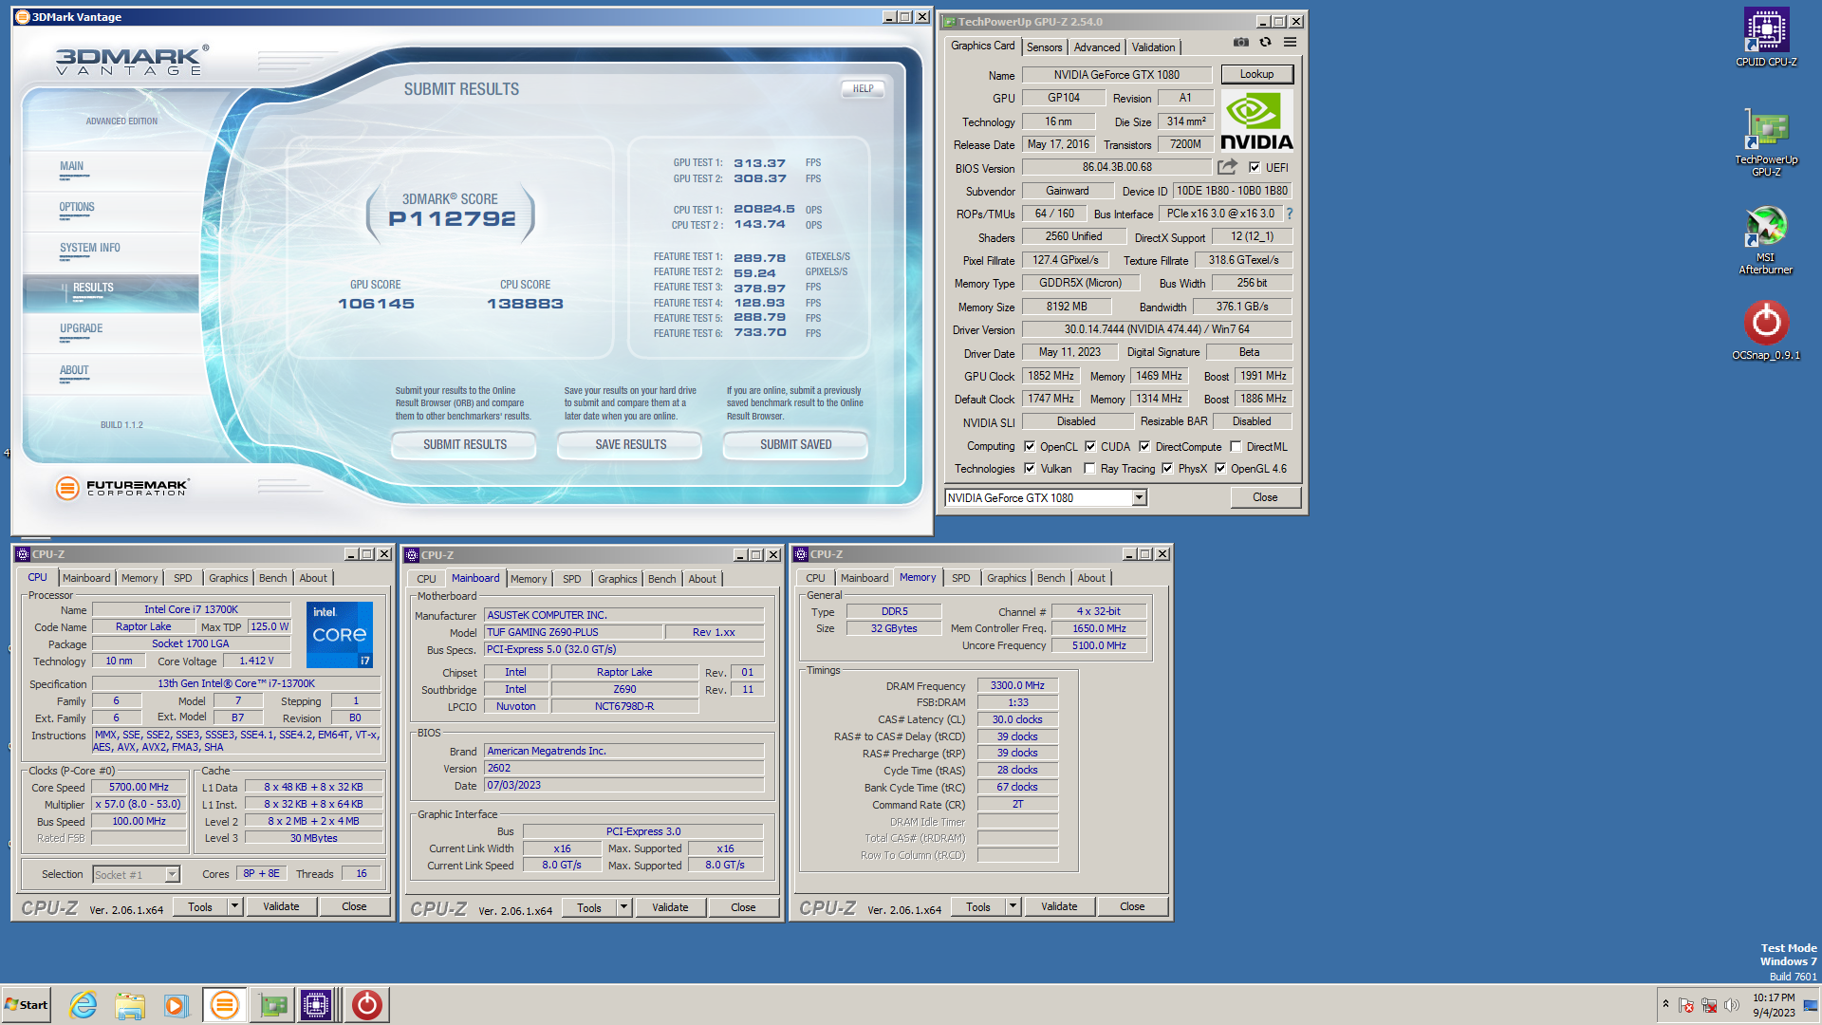The image size is (1822, 1025).
Task: Click the GPU-Z Name field
Action: point(1117,74)
